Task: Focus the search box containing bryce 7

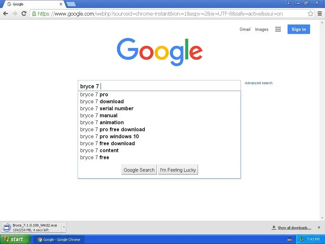Action: tap(159, 86)
